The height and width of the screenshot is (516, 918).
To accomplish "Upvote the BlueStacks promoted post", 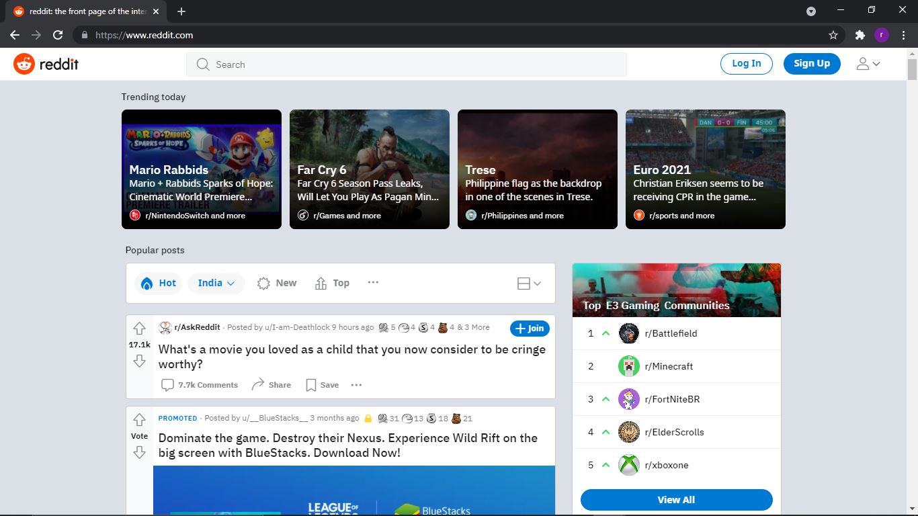I will [x=139, y=420].
